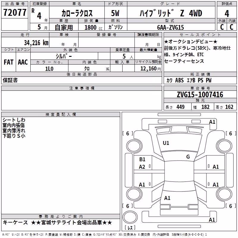
Task: Select the interior grade C under 内装
Action: (232, 27)
